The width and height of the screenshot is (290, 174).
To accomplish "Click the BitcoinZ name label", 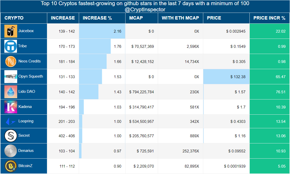I will click(x=25, y=166).
